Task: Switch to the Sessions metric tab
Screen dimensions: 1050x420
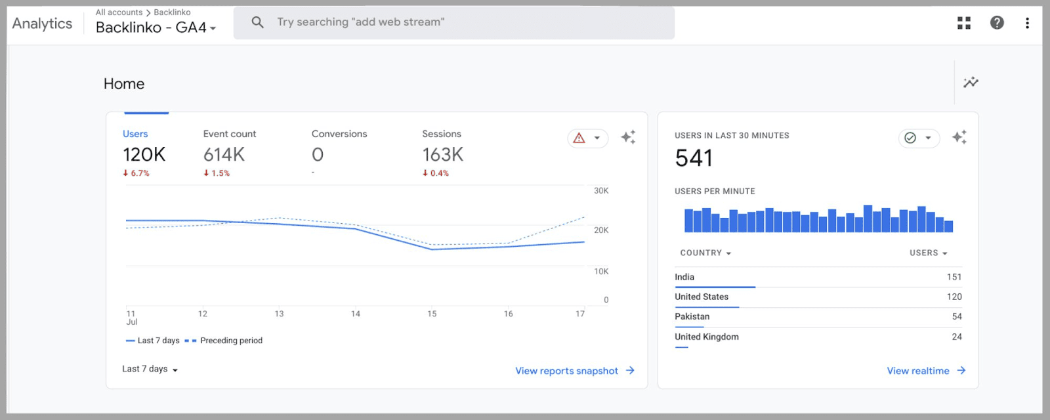Action: click(442, 134)
